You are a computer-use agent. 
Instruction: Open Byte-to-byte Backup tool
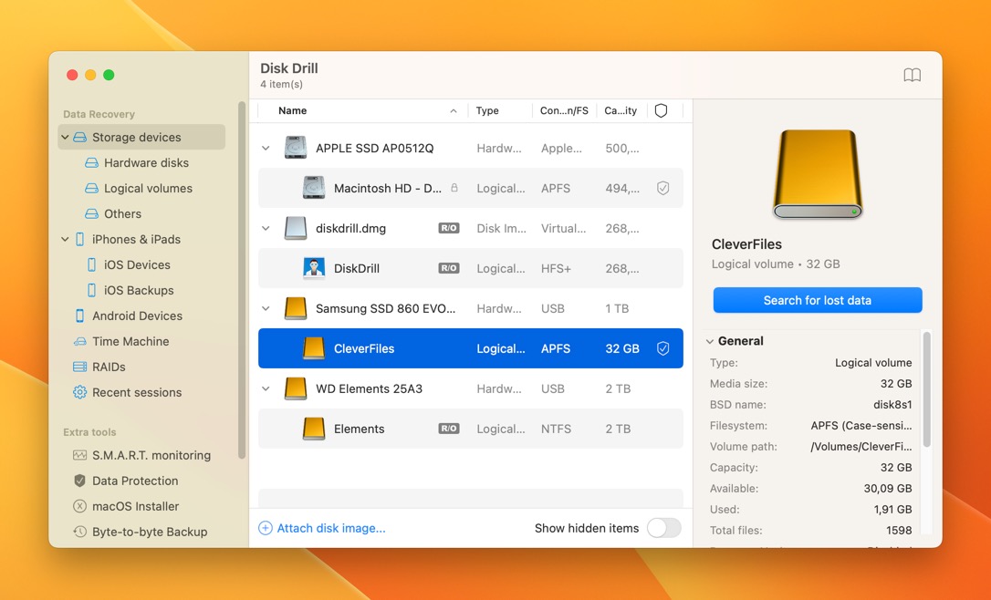click(150, 532)
